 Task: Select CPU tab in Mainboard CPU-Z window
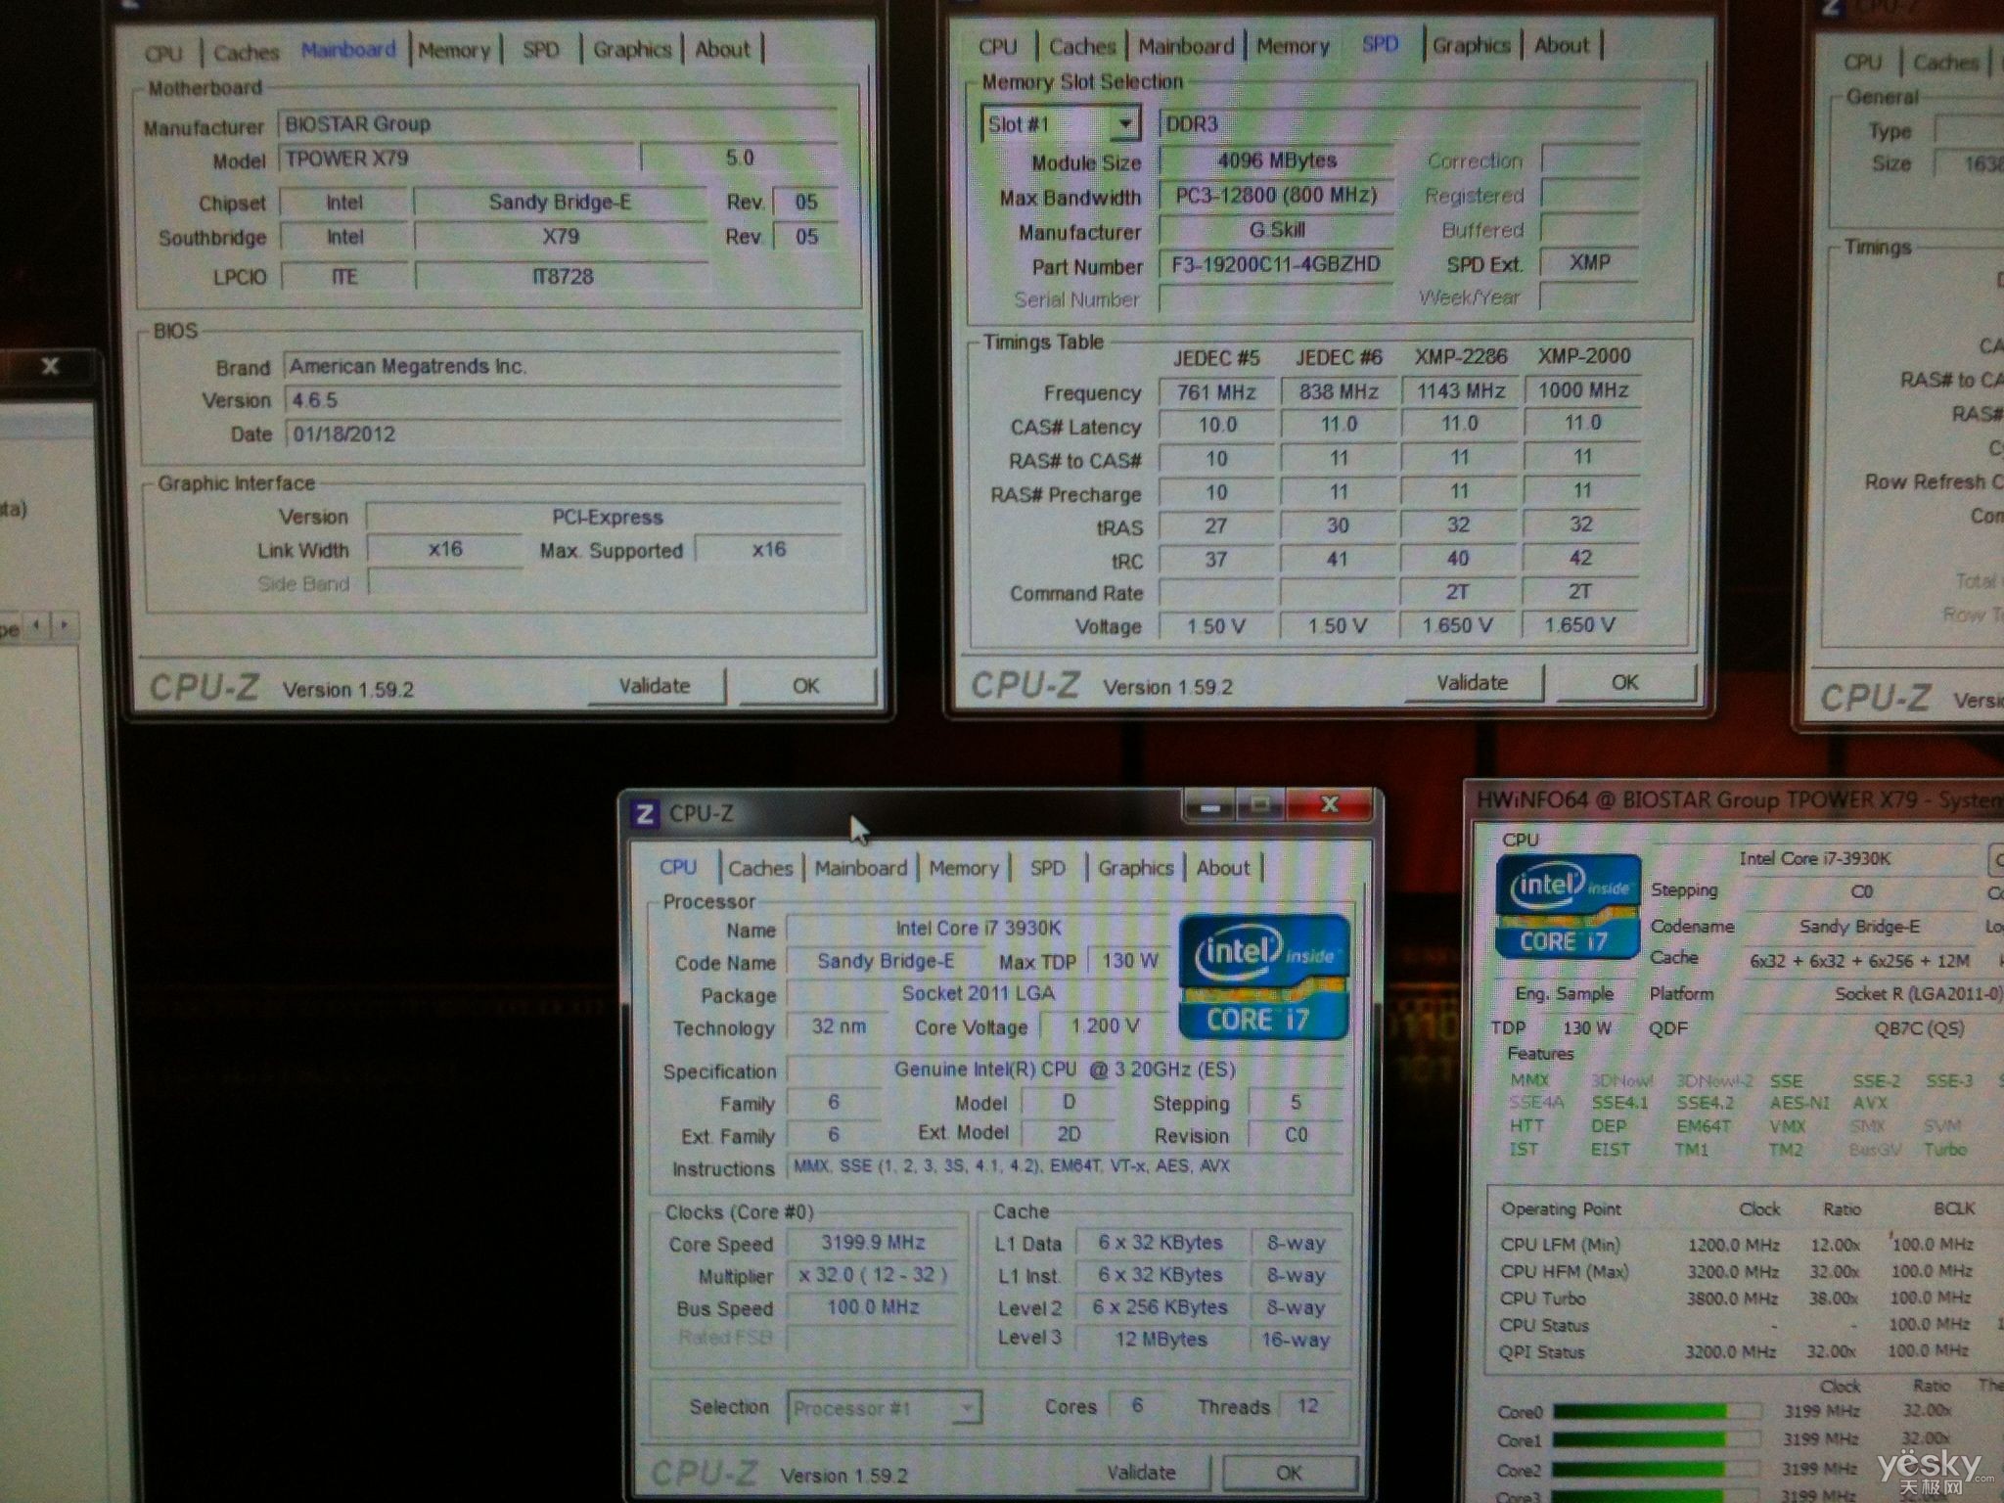pos(163,54)
